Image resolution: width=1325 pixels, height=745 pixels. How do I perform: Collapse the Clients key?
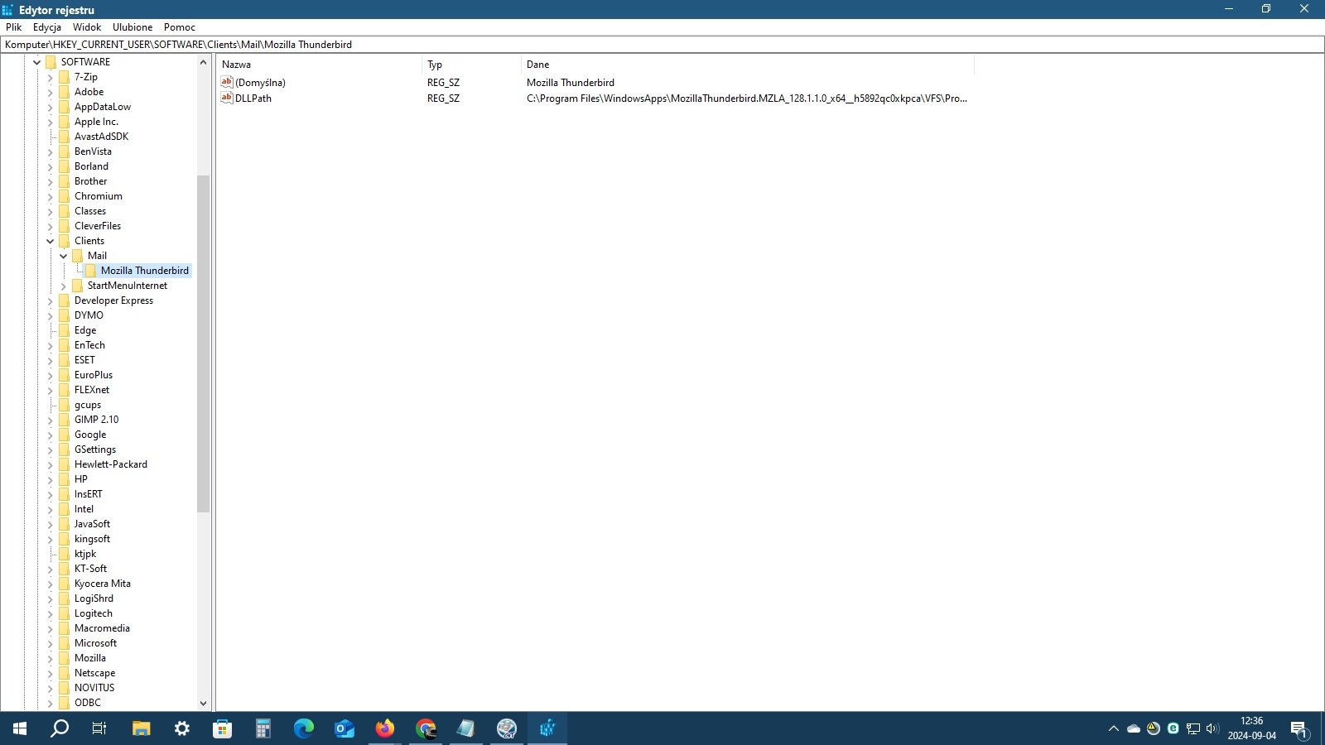(x=50, y=241)
